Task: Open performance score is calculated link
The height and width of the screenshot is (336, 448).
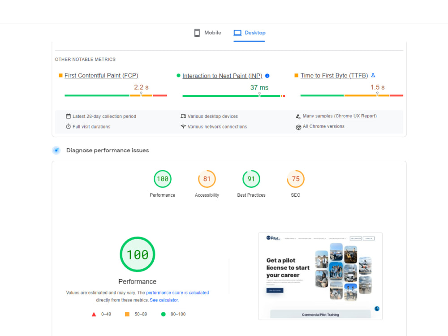Action: [x=177, y=293]
